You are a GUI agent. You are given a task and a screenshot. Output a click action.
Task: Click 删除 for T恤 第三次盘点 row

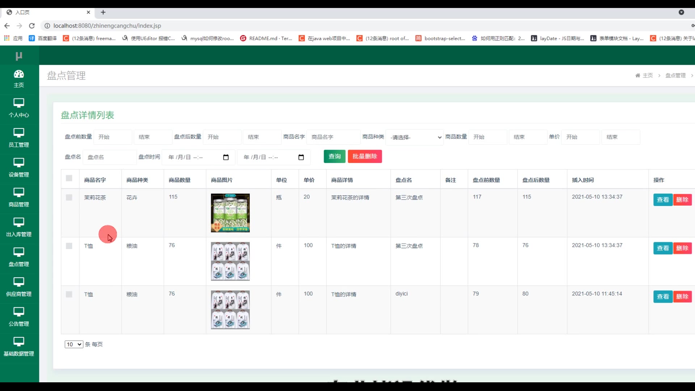(682, 248)
